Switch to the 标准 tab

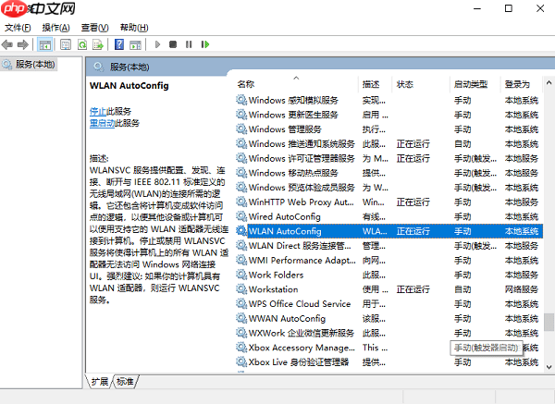125,382
